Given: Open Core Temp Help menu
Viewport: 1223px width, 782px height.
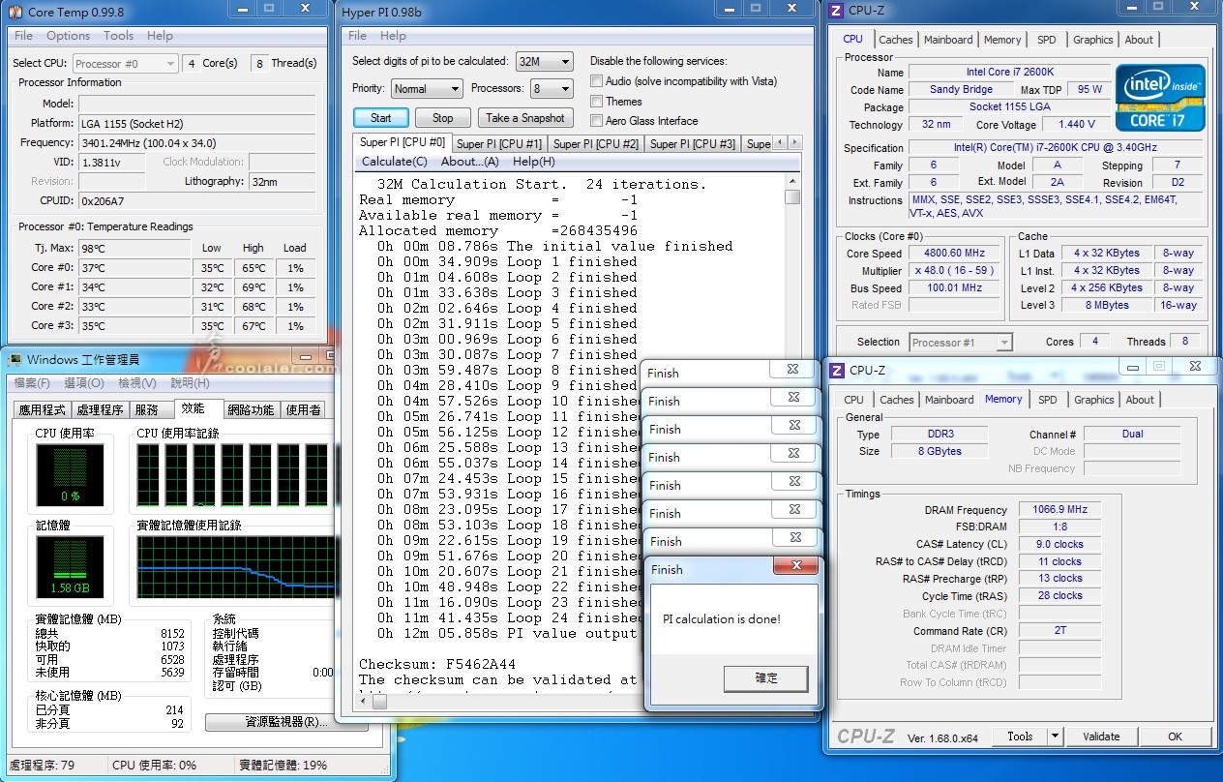Looking at the screenshot, I should click(161, 36).
